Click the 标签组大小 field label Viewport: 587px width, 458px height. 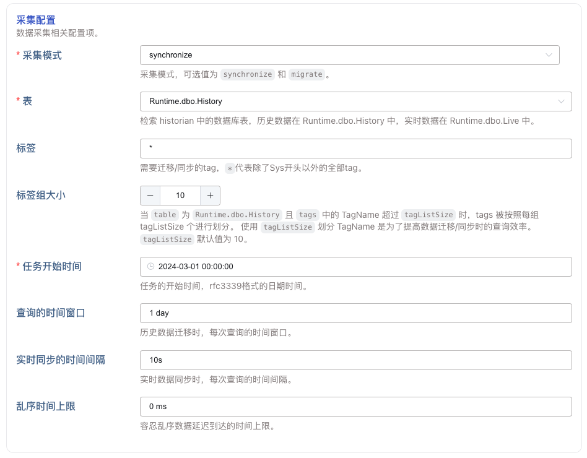click(x=41, y=196)
